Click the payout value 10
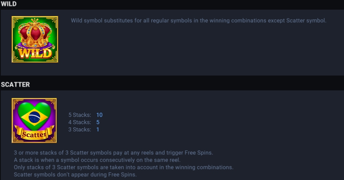Viewport: 344px width, 180px height. pyautogui.click(x=99, y=115)
